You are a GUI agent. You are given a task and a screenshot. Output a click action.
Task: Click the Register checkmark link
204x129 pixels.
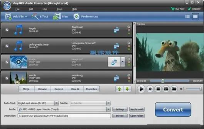194,9
